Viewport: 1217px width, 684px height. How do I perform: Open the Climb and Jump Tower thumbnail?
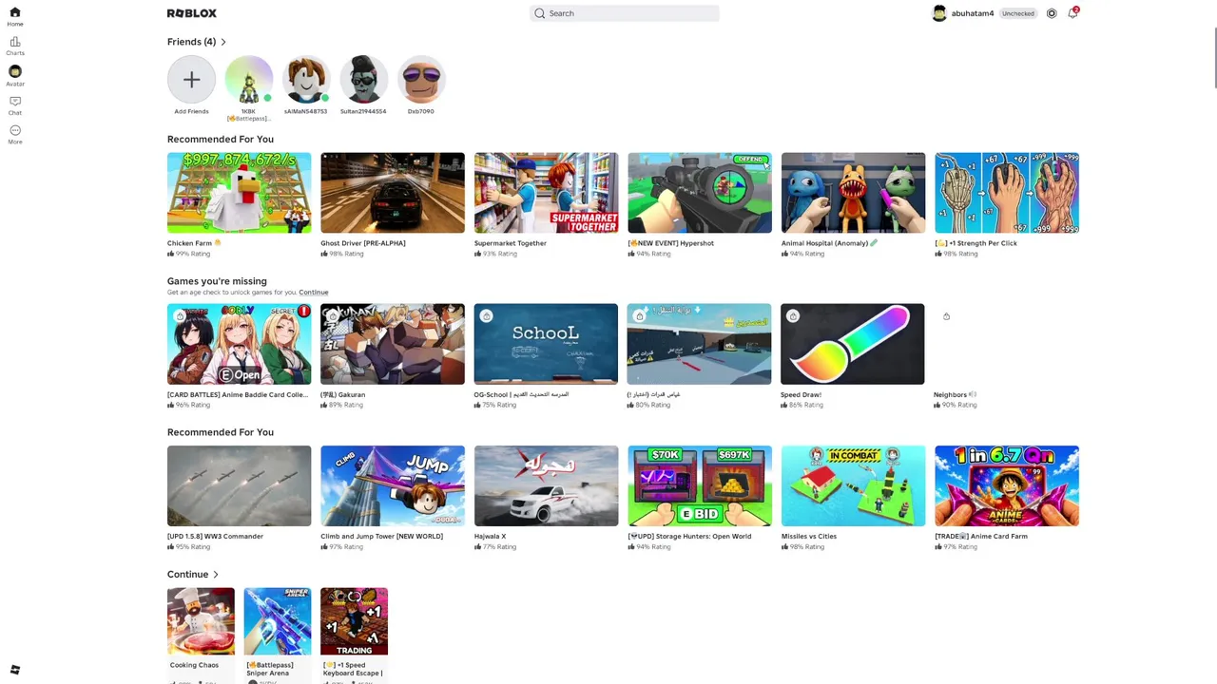[x=393, y=485]
